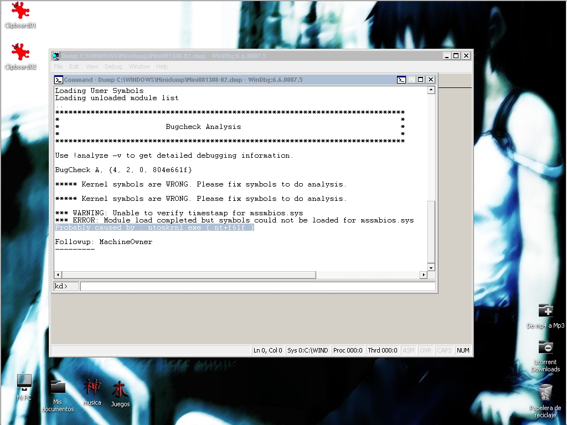
Task: Open the File menu
Action: (x=58, y=66)
